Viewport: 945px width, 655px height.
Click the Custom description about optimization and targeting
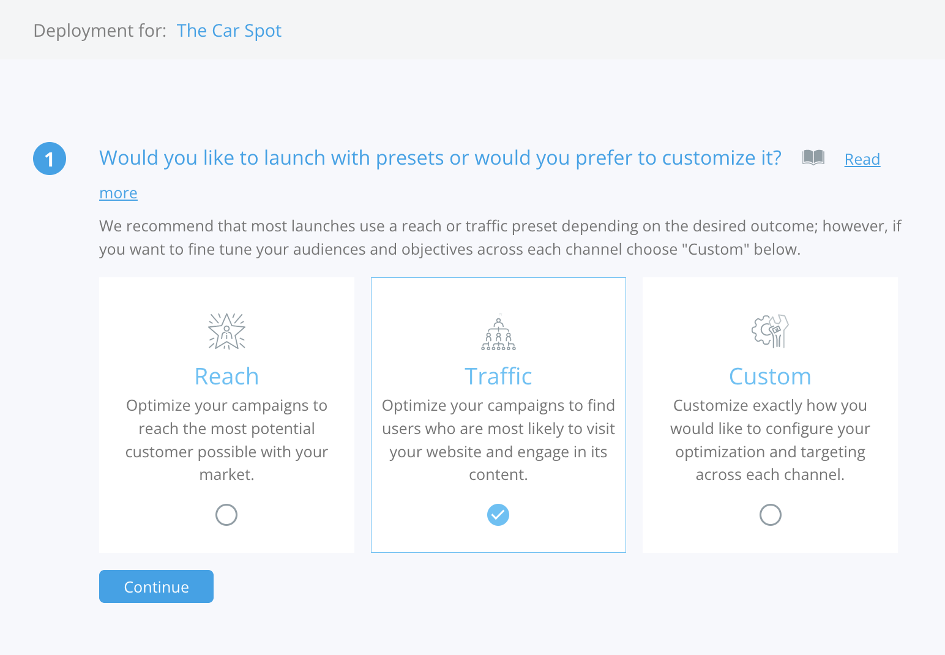point(770,440)
